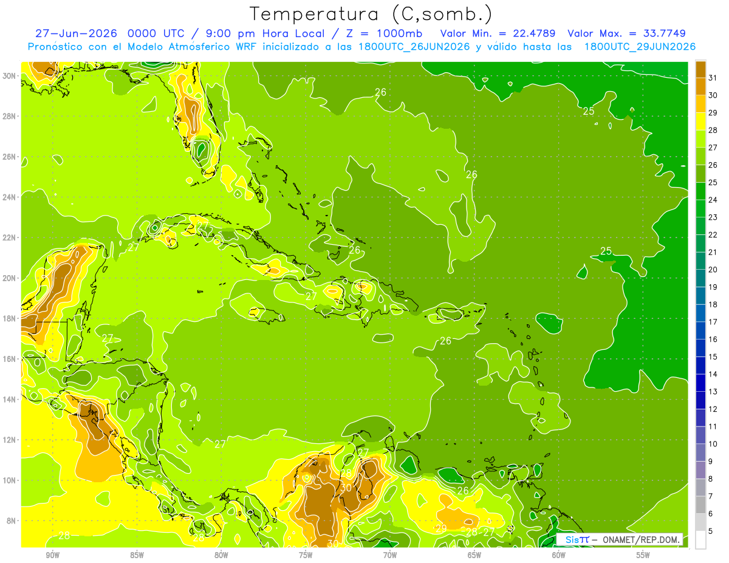
Task: Click the initialization time '1800UTC_26JUN2026'
Action: coord(416,47)
